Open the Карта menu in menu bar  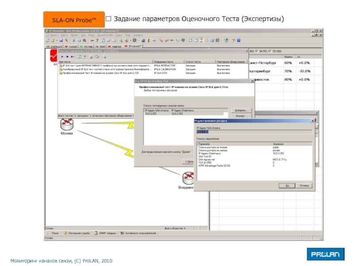click(x=64, y=35)
